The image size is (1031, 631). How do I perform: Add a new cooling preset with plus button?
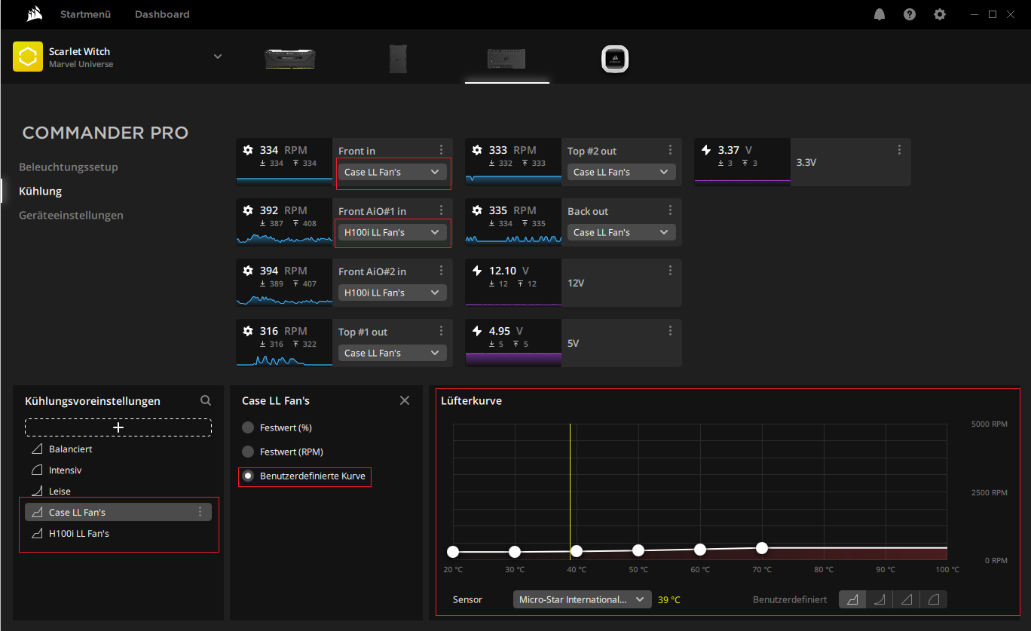pyautogui.click(x=118, y=427)
